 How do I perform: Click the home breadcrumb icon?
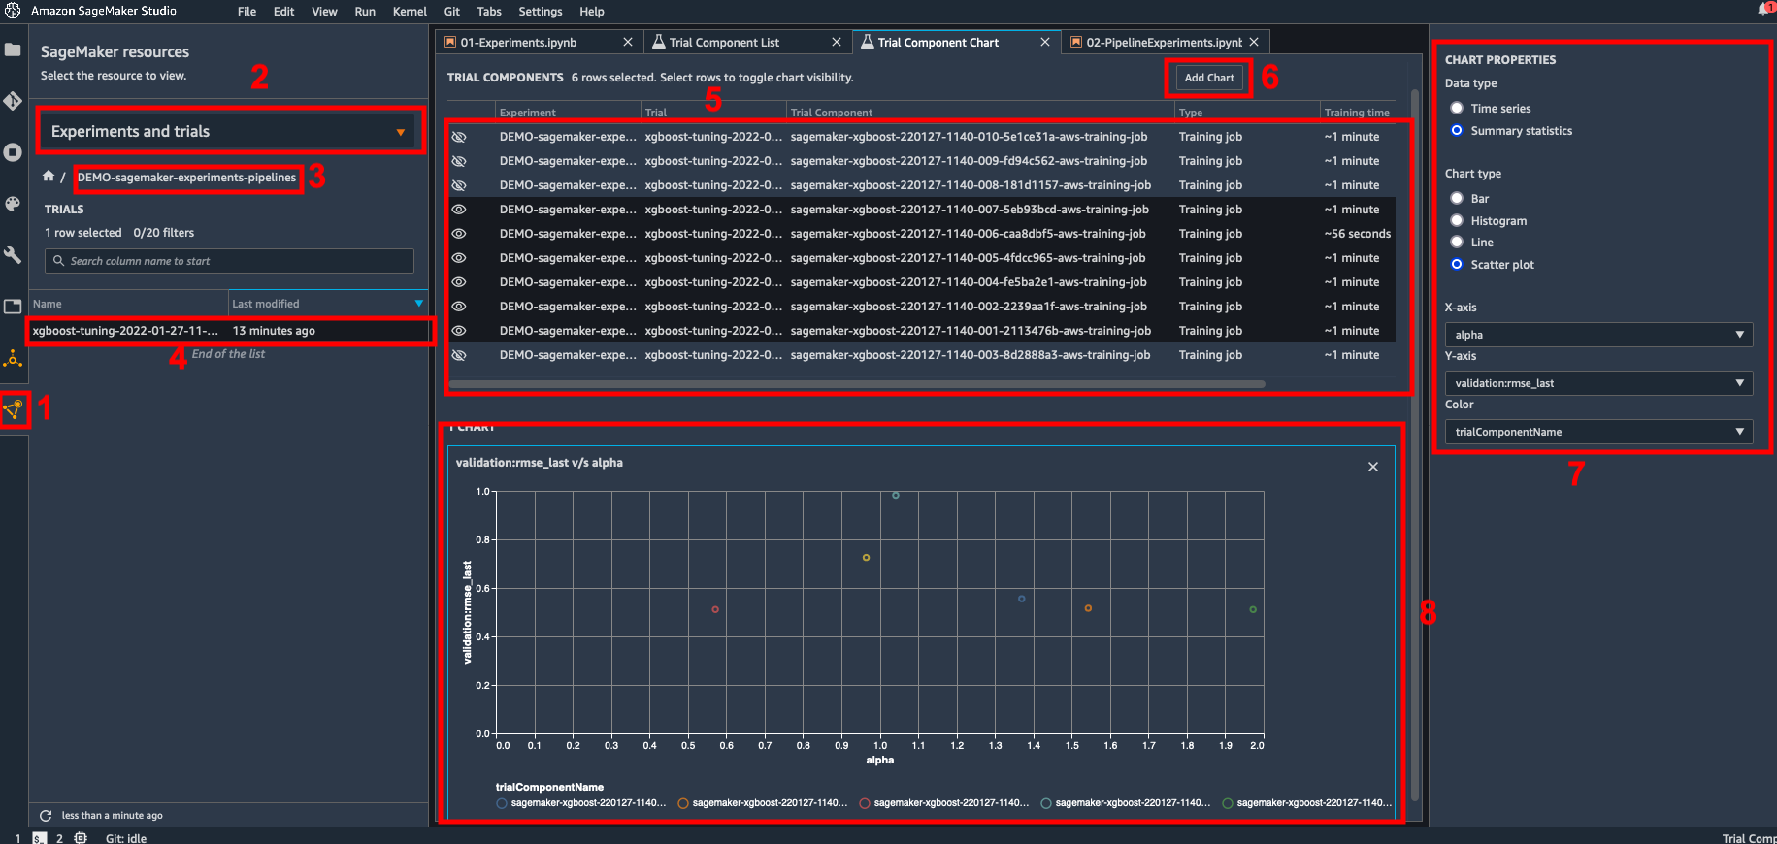click(49, 177)
